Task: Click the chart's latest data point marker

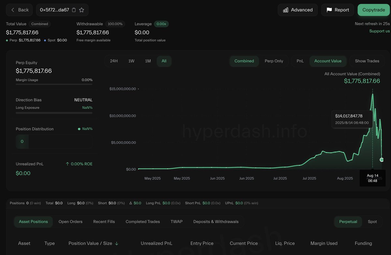Action: click(x=382, y=160)
